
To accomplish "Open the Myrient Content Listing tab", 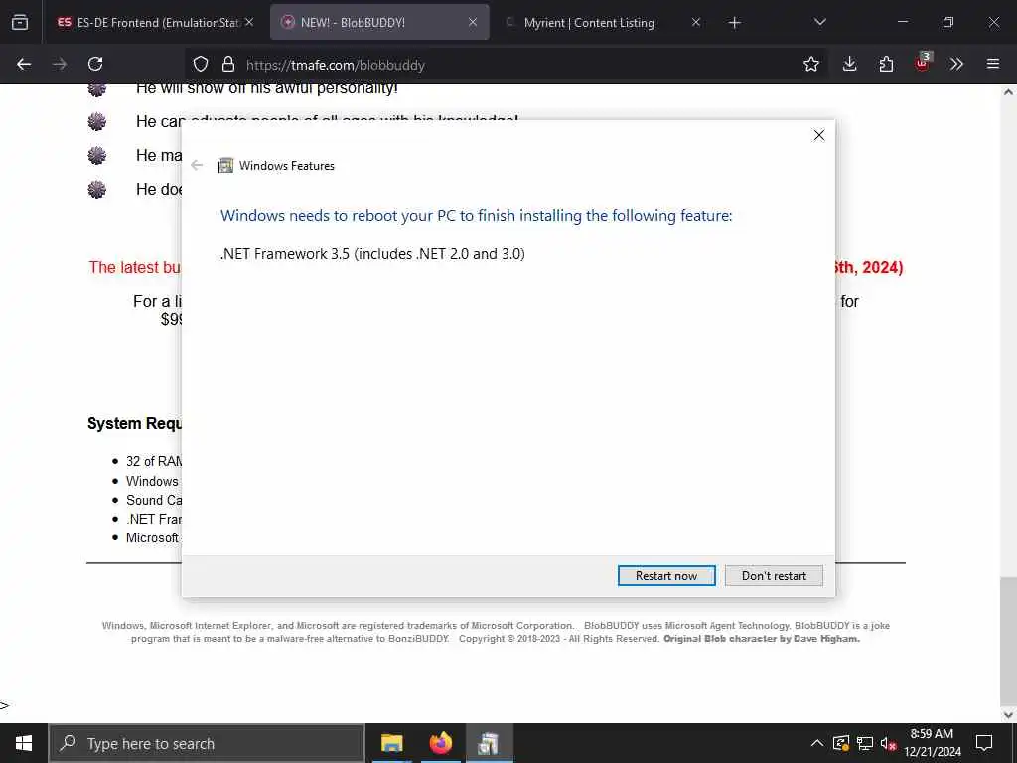I will point(589,22).
